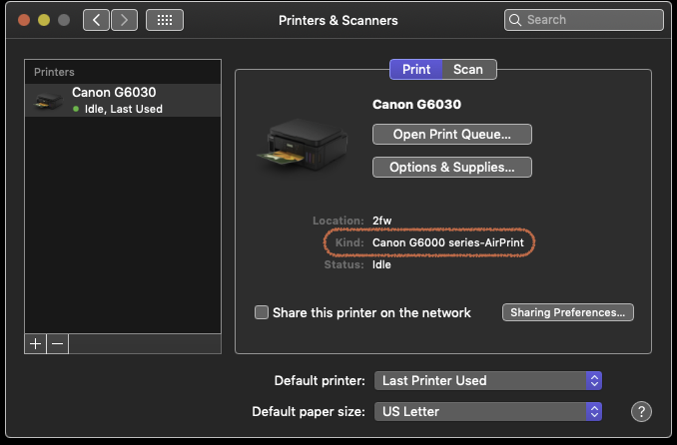Screen dimensions: 677x445
Task: Switch to the Scan tab
Action: [468, 69]
